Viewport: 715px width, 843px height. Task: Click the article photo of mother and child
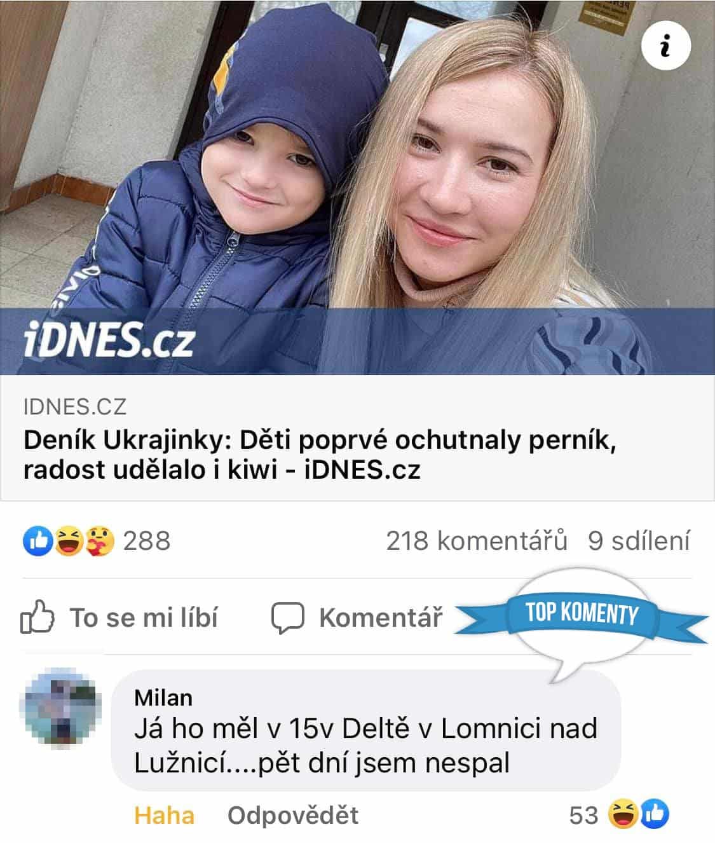[x=357, y=188]
